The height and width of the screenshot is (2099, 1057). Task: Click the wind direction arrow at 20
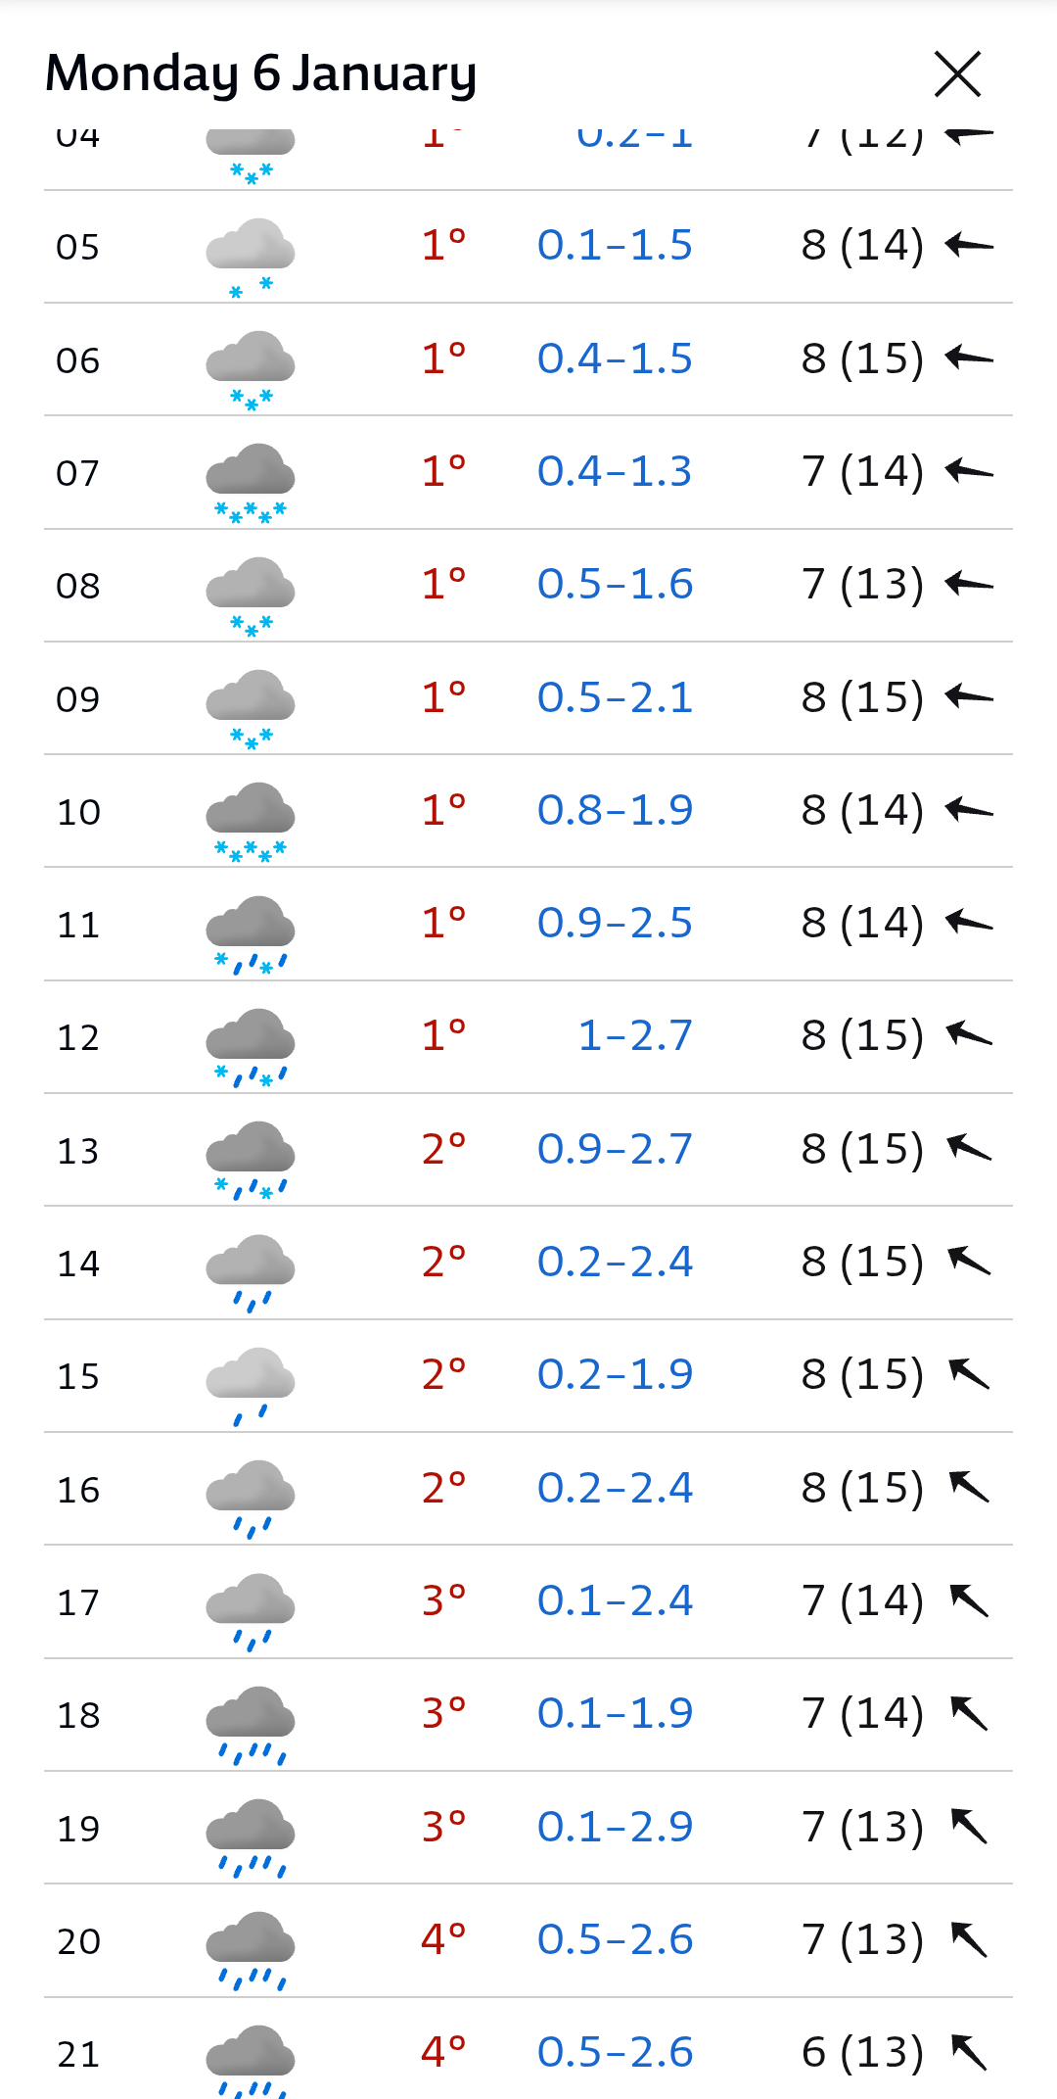click(969, 1938)
